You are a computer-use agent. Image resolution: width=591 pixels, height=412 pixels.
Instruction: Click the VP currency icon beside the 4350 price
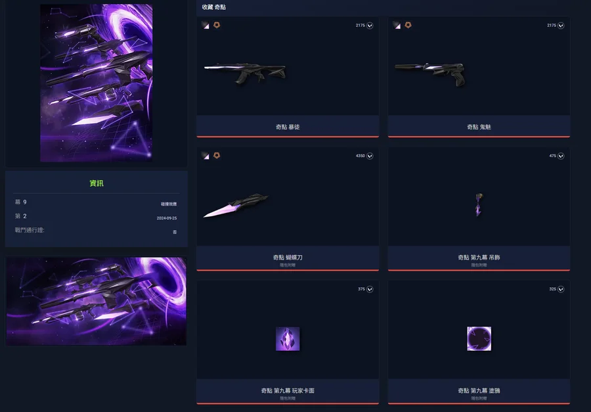click(370, 156)
